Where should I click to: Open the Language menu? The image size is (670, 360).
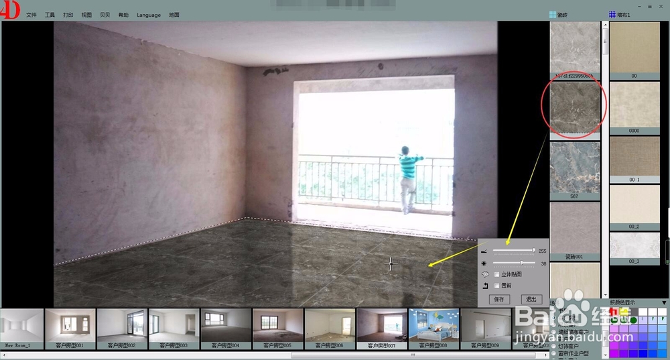149,15
